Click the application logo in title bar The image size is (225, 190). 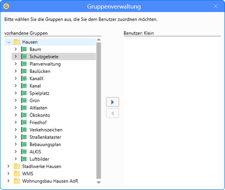pos(6,7)
